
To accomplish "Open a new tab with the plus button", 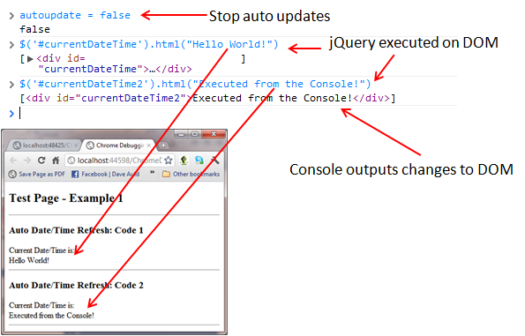I will tap(163, 146).
